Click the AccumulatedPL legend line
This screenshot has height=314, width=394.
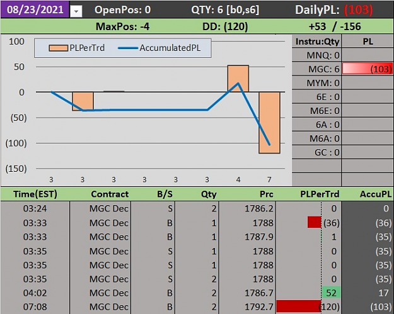(128, 48)
